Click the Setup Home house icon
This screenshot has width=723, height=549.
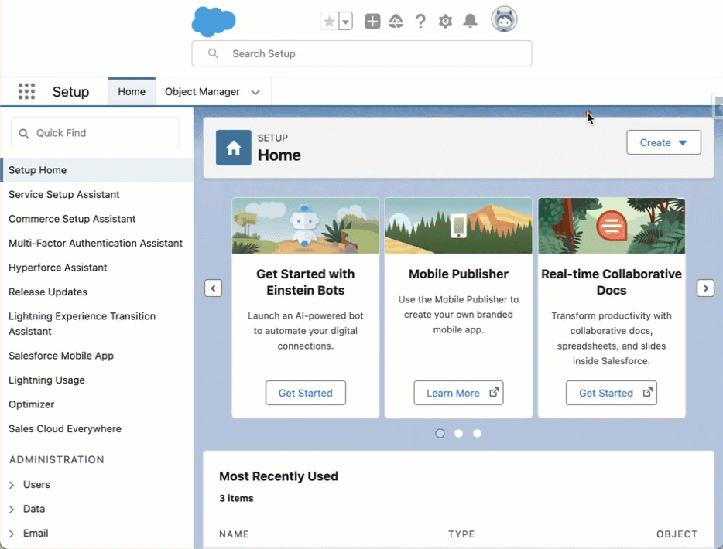click(x=234, y=148)
